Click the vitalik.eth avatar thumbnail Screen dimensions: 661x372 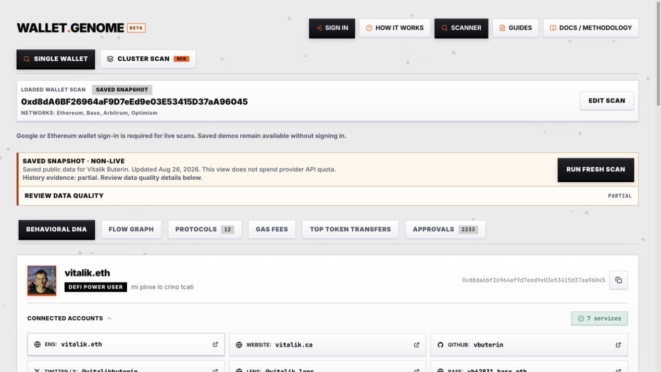click(42, 280)
